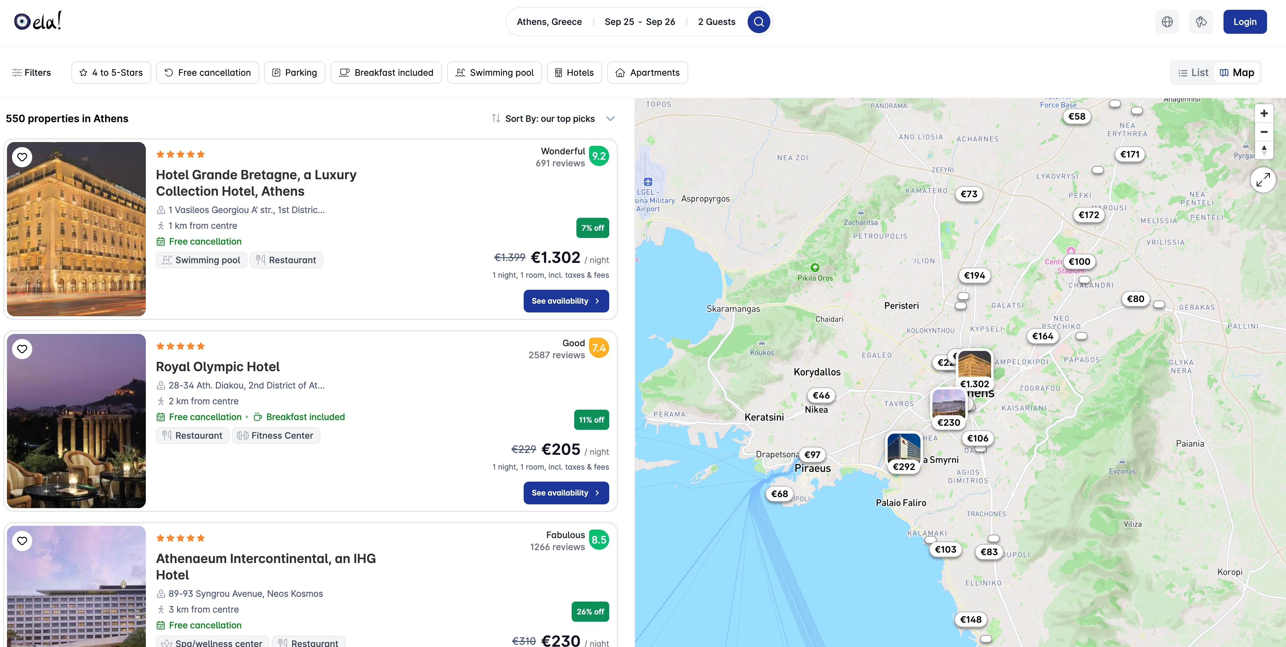1286x647 pixels.
Task: Open the language globe icon
Action: pyautogui.click(x=1167, y=22)
